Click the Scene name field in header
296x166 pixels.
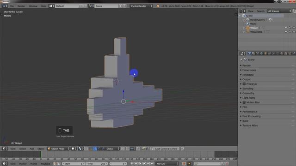coord(106,6)
